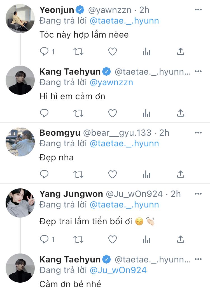The image size is (210, 293).
Task: Retweet Yang Jungwon's tweet
Action: coord(78,239)
